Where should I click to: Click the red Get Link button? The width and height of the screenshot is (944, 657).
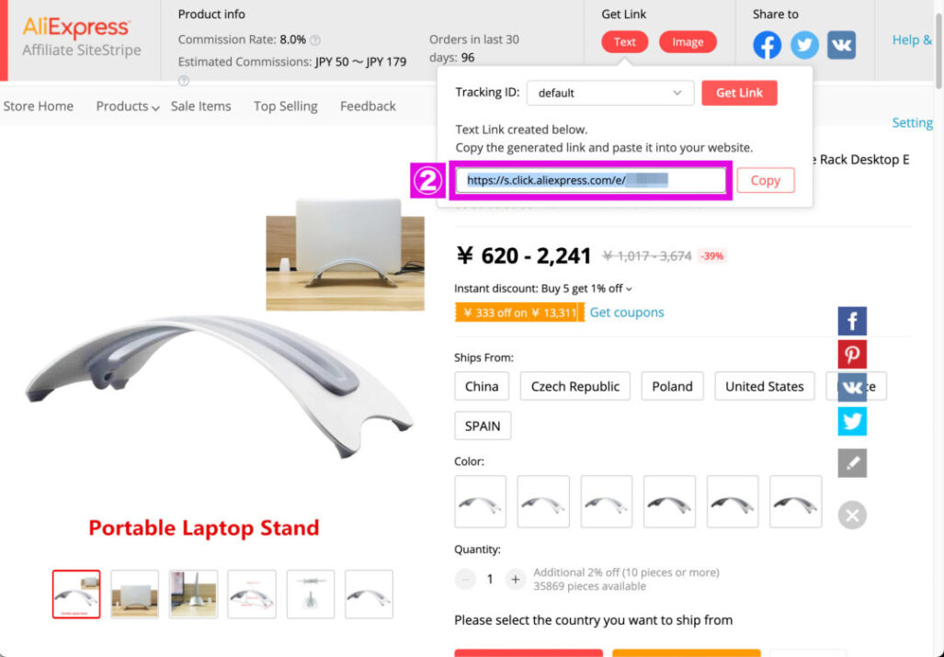tap(739, 93)
